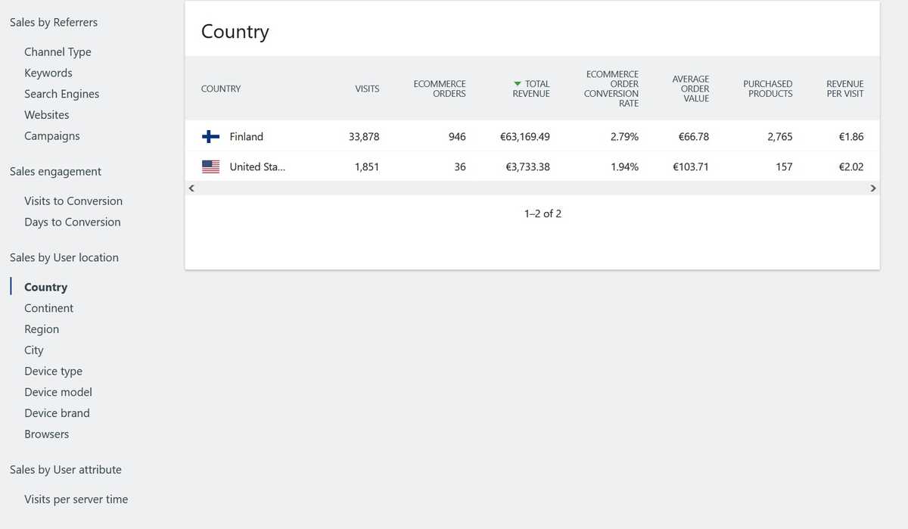This screenshot has width=908, height=529.
Task: Open the Keywords report
Action: [48, 73]
